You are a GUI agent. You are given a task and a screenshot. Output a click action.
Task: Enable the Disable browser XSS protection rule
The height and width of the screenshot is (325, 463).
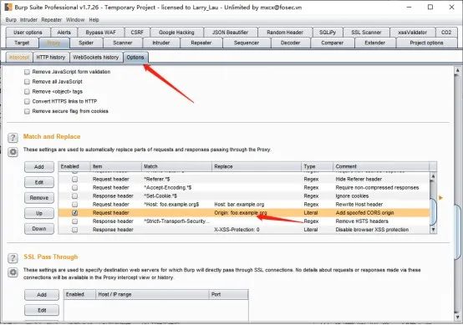tap(74, 230)
